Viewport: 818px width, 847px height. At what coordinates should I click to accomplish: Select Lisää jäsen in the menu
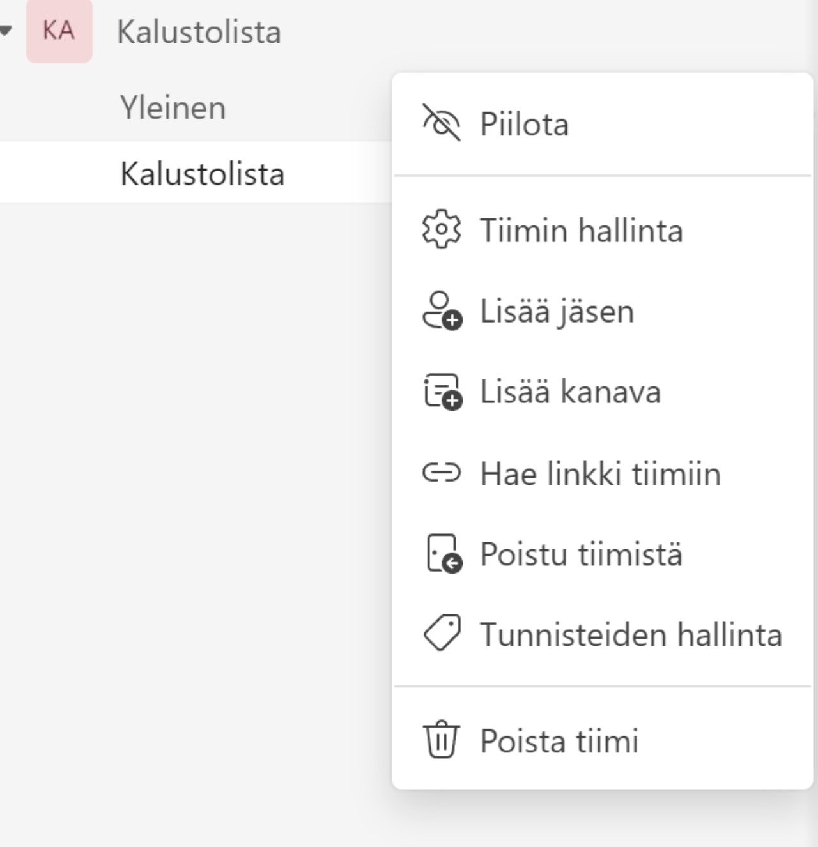click(602, 311)
